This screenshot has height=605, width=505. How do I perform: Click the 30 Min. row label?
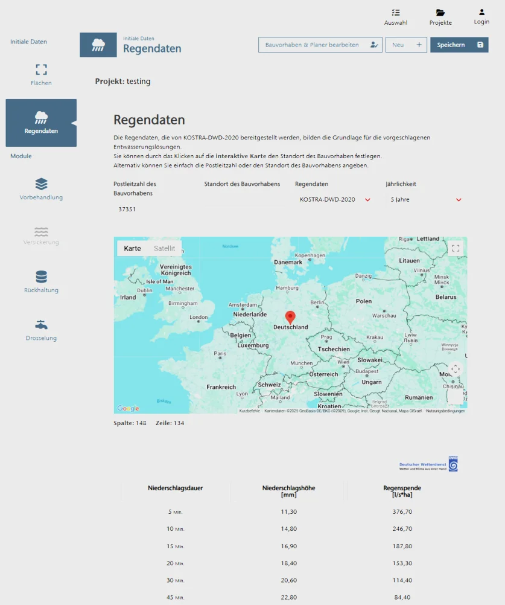(176, 580)
